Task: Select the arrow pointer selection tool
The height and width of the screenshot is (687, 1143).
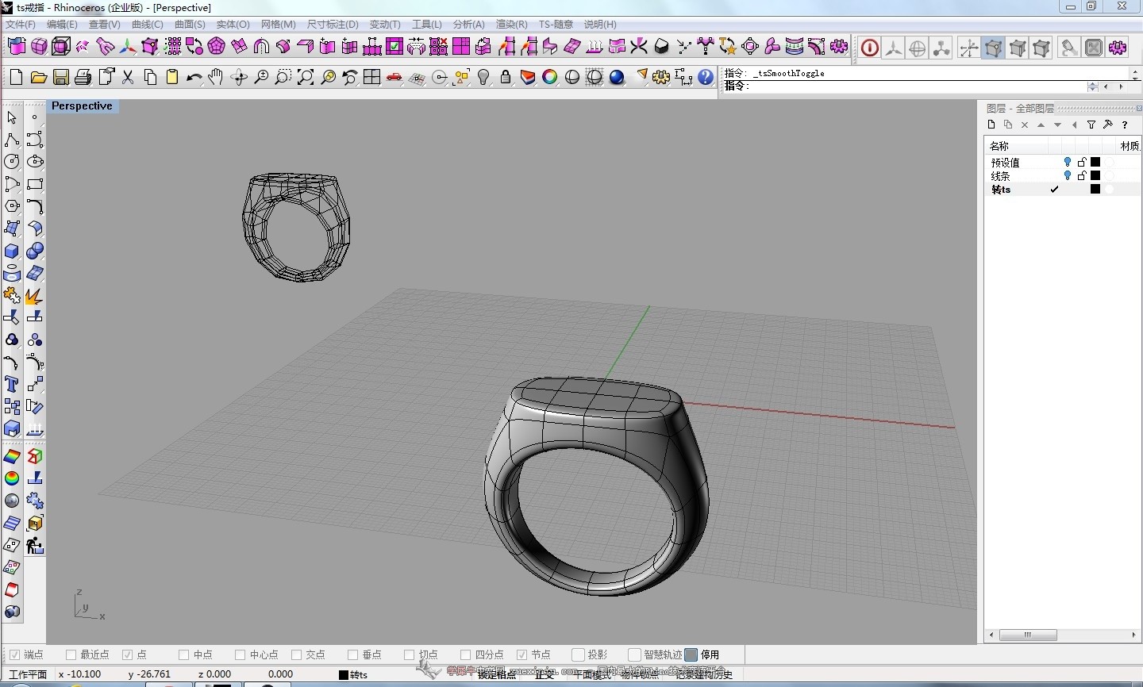Action: [x=11, y=117]
